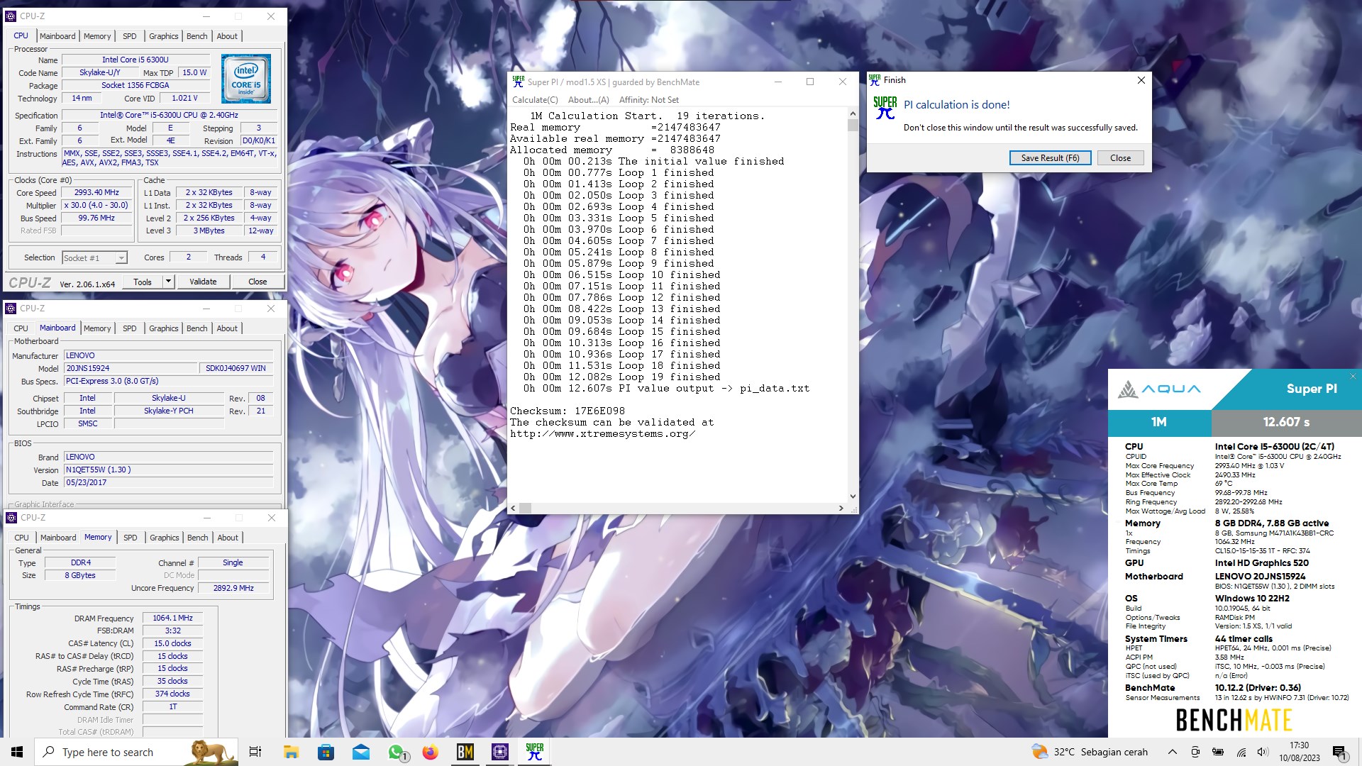Click the Validate button in CPU-Z
Image resolution: width=1362 pixels, height=766 pixels.
click(203, 282)
